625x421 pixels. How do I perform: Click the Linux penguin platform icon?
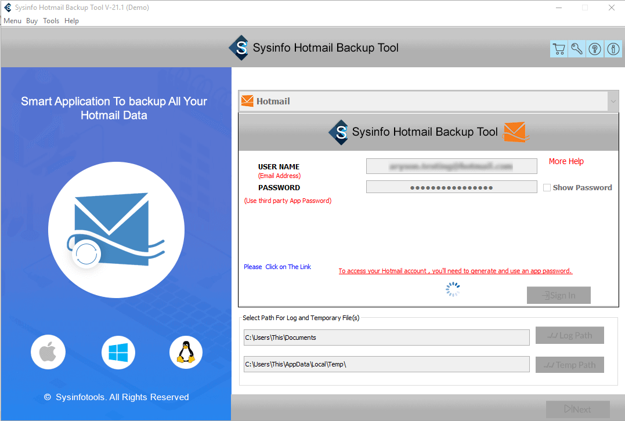pos(186,352)
